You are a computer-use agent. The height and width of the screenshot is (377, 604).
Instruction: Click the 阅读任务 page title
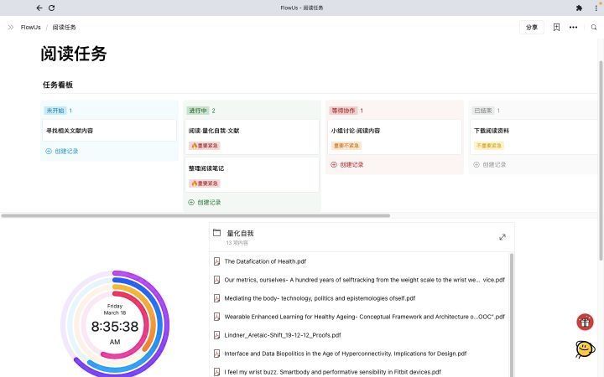74,54
